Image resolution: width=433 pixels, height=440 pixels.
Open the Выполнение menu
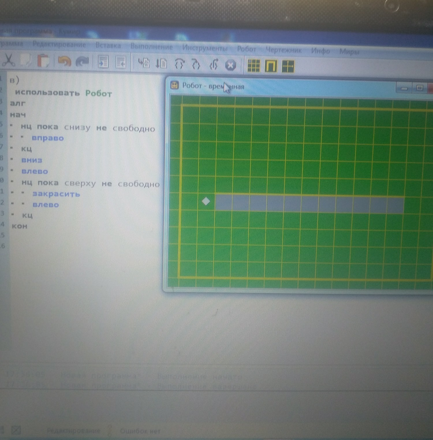tap(152, 47)
